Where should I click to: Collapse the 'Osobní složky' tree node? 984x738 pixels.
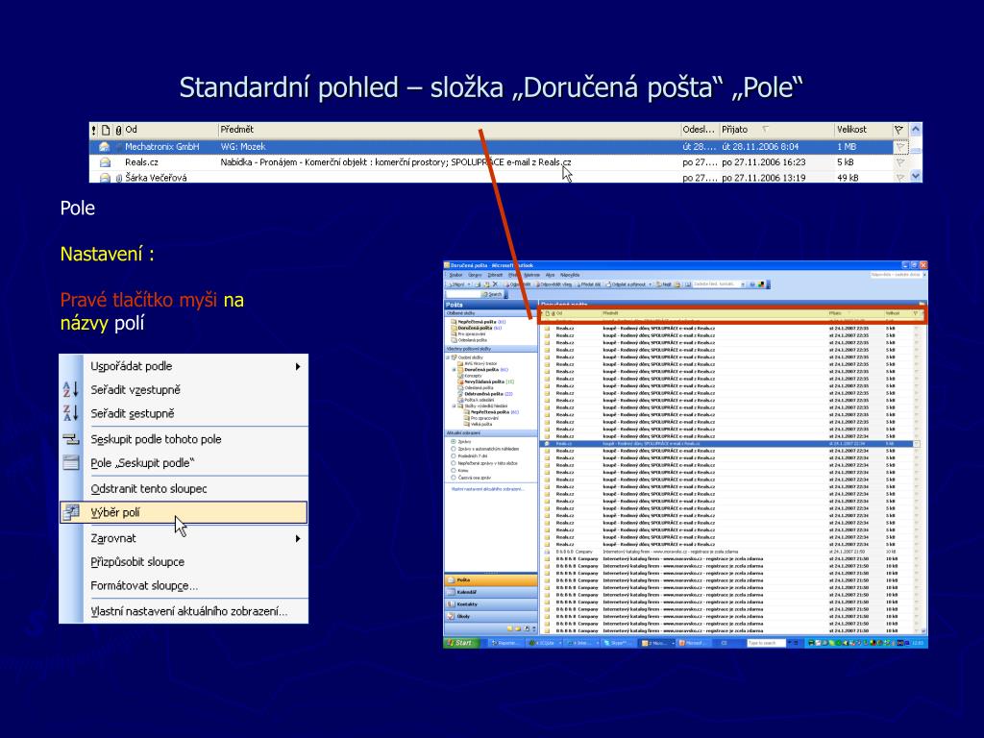click(x=448, y=357)
